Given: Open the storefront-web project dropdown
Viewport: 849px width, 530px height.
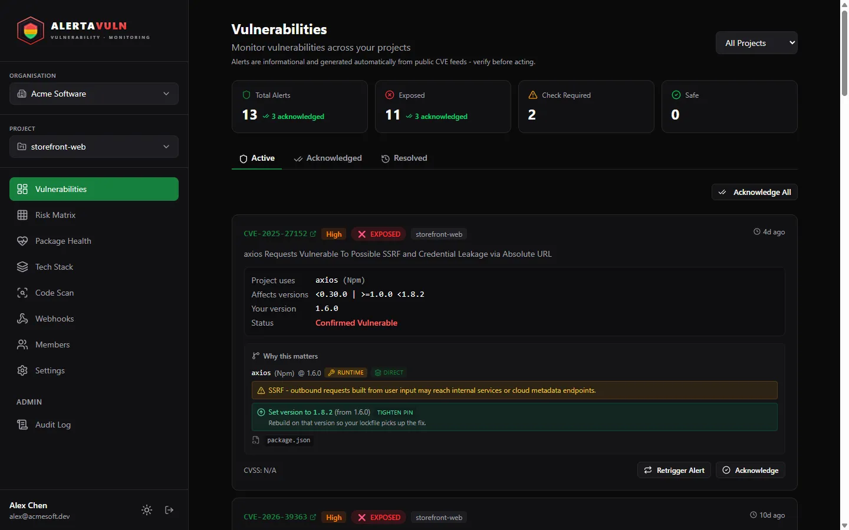Looking at the screenshot, I should click(94, 147).
